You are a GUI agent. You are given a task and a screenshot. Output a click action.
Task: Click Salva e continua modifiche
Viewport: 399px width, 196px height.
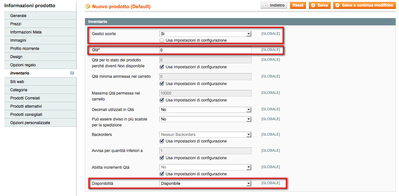(x=364, y=6)
